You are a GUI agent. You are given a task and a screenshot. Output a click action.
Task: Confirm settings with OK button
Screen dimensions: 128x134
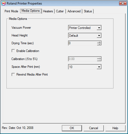(72, 128)
